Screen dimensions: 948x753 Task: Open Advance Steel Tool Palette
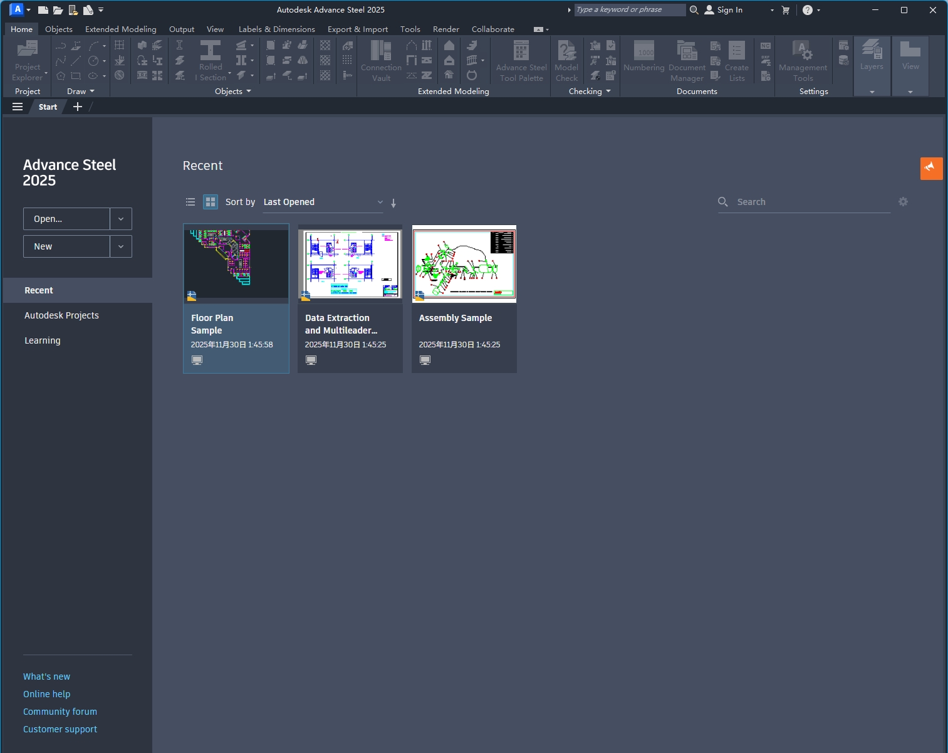(x=521, y=51)
